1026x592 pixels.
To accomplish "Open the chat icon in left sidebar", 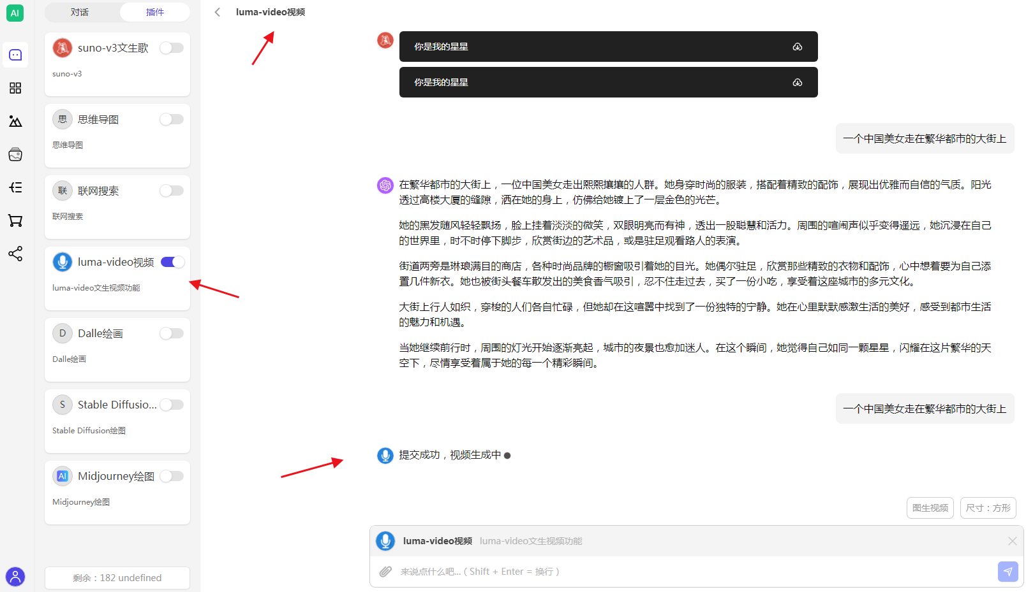I will (15, 55).
